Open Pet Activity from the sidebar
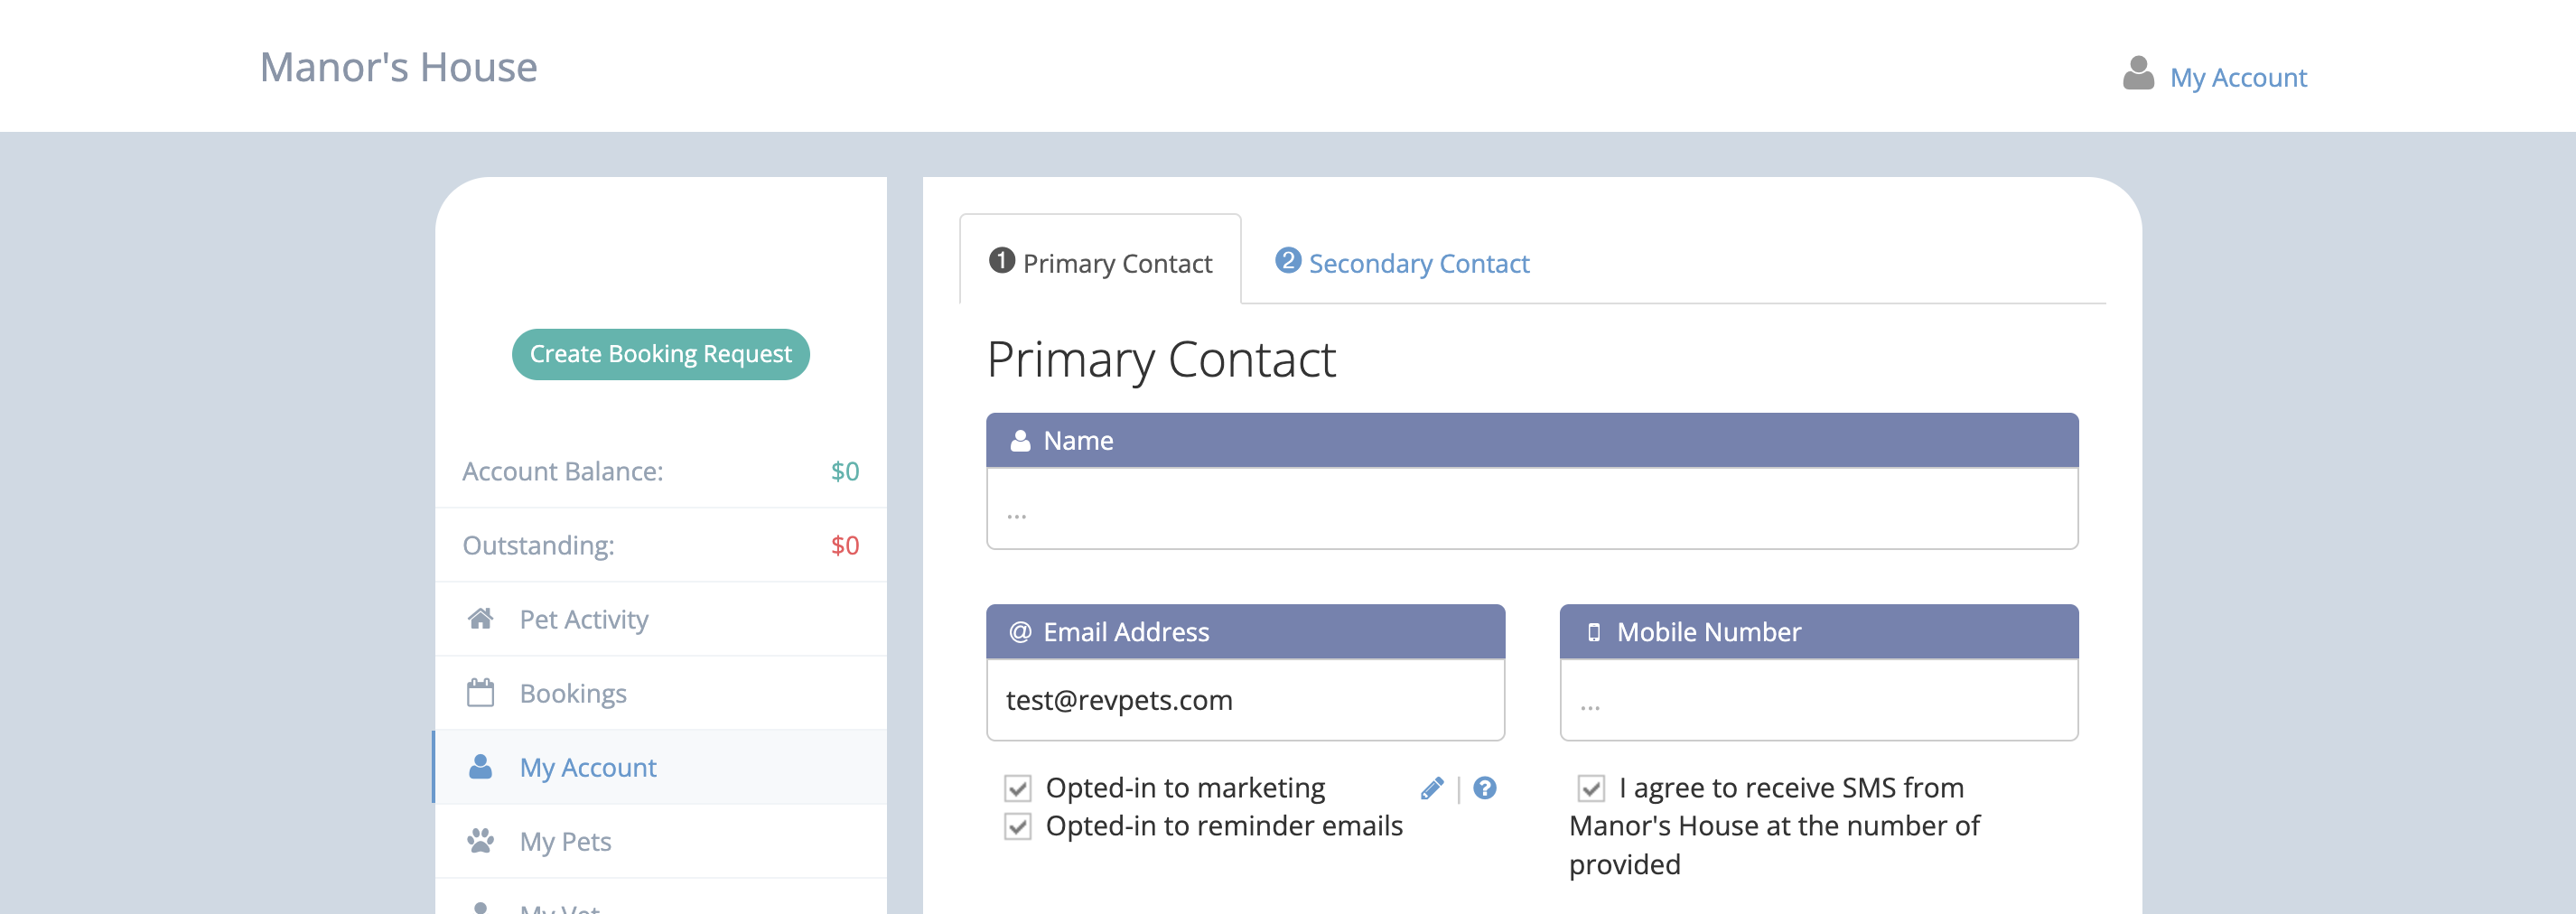Viewport: 2576px width, 914px height. pos(584,620)
